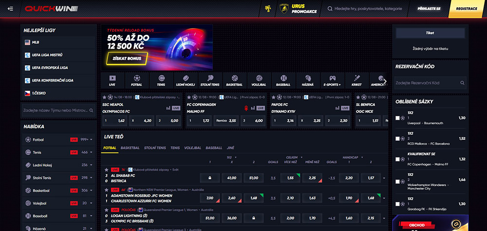Select the Tenis category icon
The width and height of the screenshot is (487, 231).
click(x=161, y=78)
